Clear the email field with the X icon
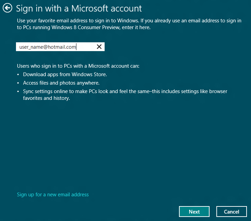The width and height of the screenshot is (251, 221). (x=99, y=47)
